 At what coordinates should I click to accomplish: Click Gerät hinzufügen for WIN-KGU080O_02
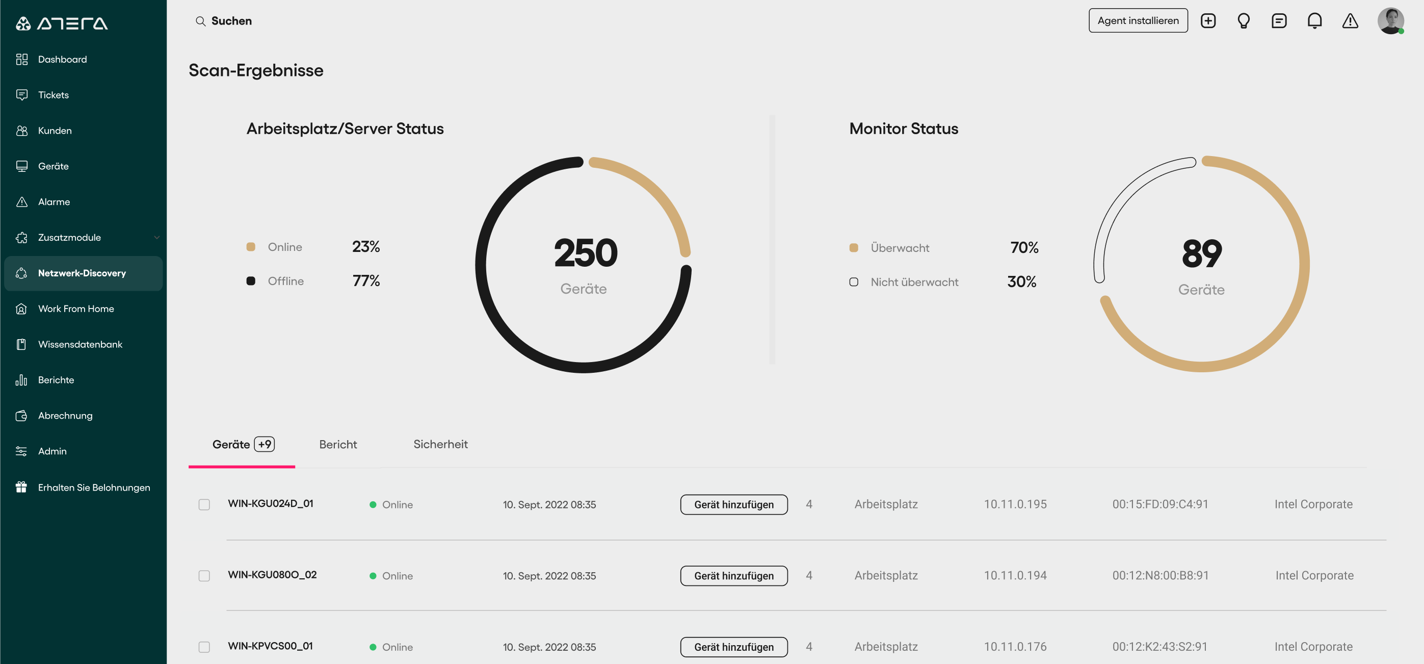pyautogui.click(x=733, y=576)
